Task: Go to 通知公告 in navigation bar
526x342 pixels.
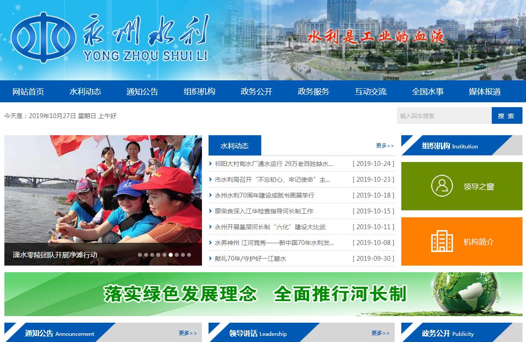Action: [142, 91]
